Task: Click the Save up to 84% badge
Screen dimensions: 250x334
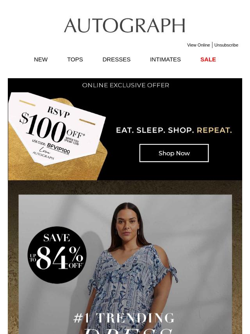Action: click(x=57, y=255)
